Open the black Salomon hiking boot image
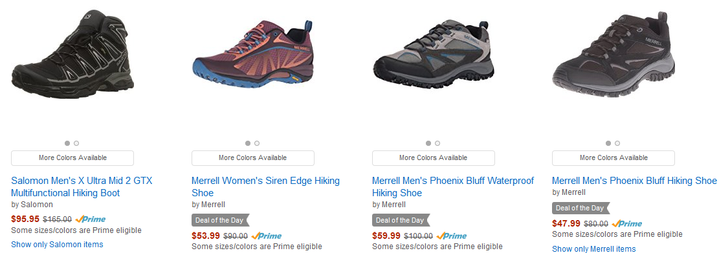The width and height of the screenshot is (719, 253). tap(72, 56)
